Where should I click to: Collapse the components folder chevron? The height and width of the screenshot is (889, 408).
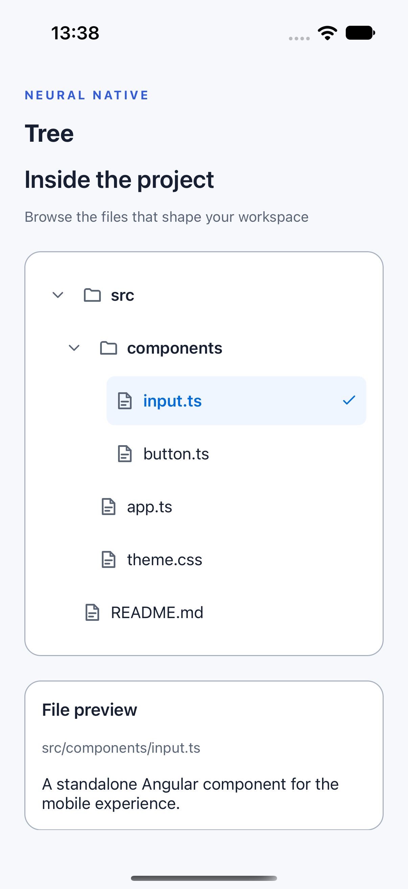pyautogui.click(x=74, y=348)
